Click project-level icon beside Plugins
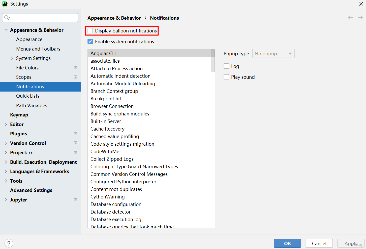 [75, 134]
